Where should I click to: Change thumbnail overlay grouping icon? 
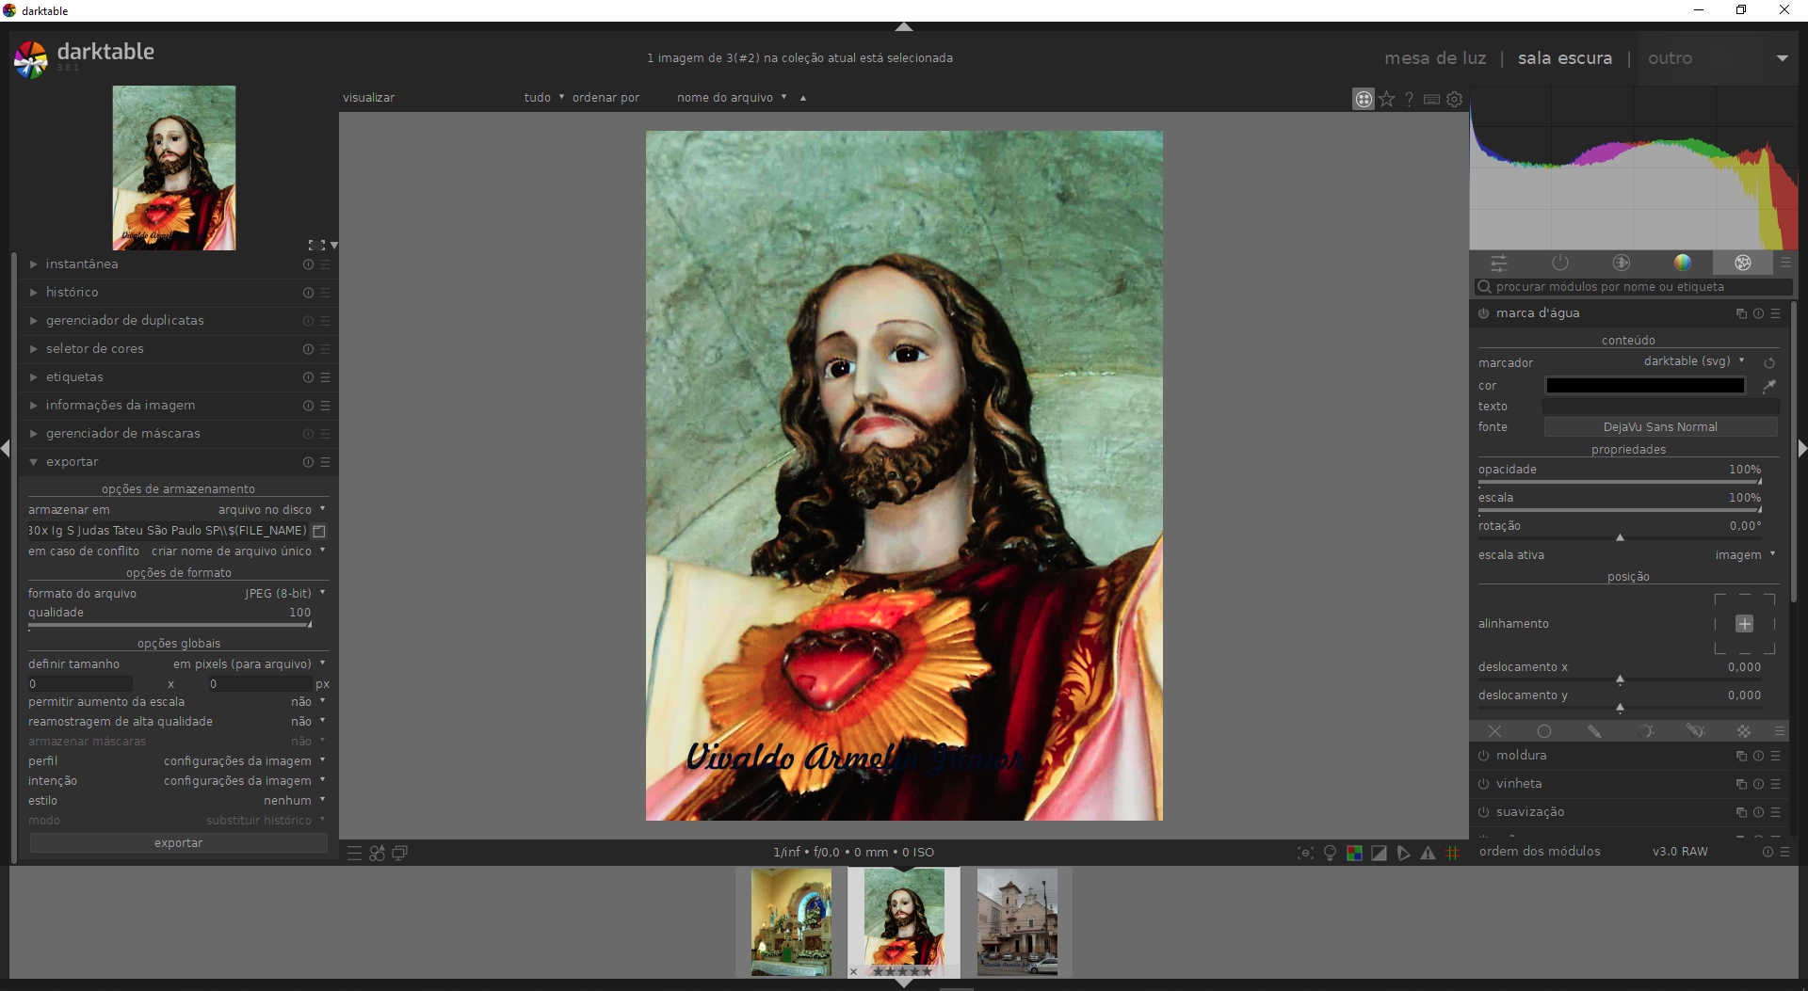[x=1364, y=99]
